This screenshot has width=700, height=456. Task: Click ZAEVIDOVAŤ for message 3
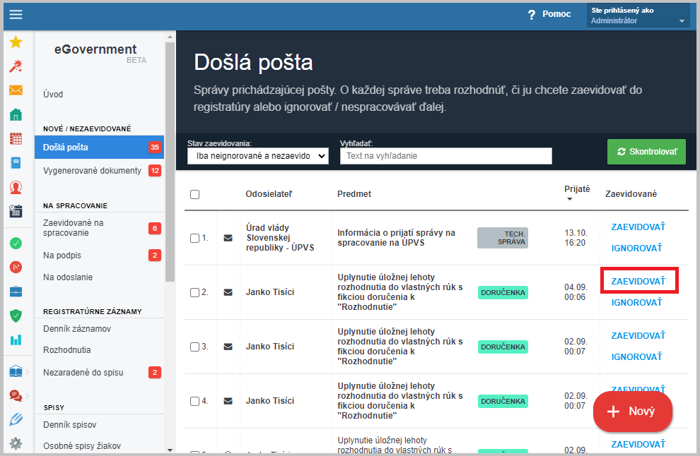click(x=638, y=336)
